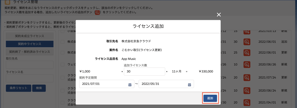Image resolution: width=297 pixels, height=108 pixels.
Task: Click add-license icon in 2021/04/01 row
Action: point(247,103)
